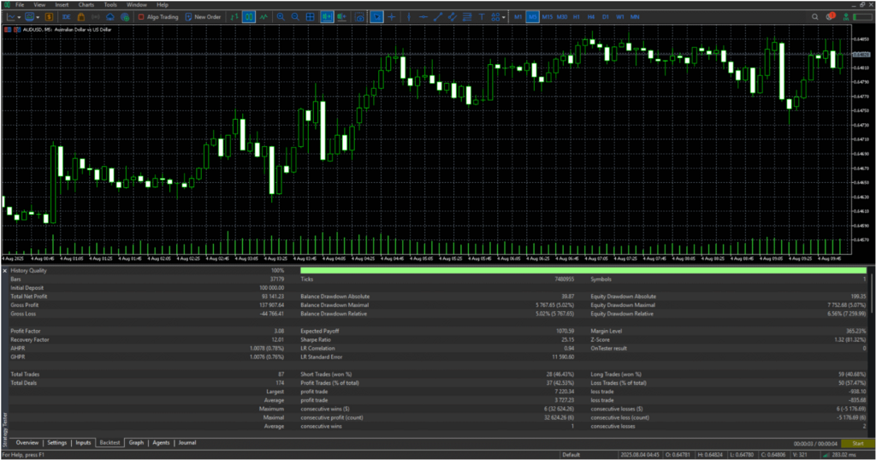Switch the chart to candlestick view
The height and width of the screenshot is (460, 876).
[248, 16]
